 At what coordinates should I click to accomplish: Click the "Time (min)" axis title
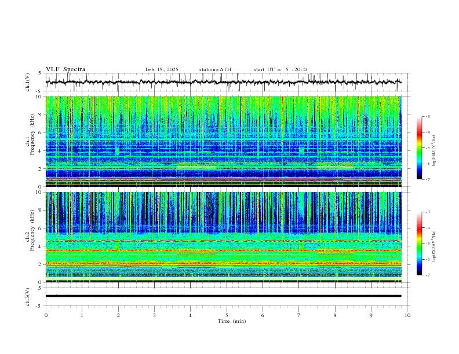point(232,321)
